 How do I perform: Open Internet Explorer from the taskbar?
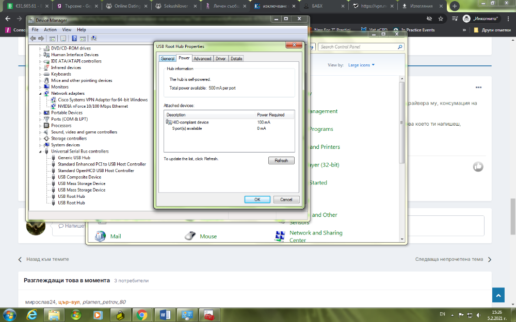(32, 315)
